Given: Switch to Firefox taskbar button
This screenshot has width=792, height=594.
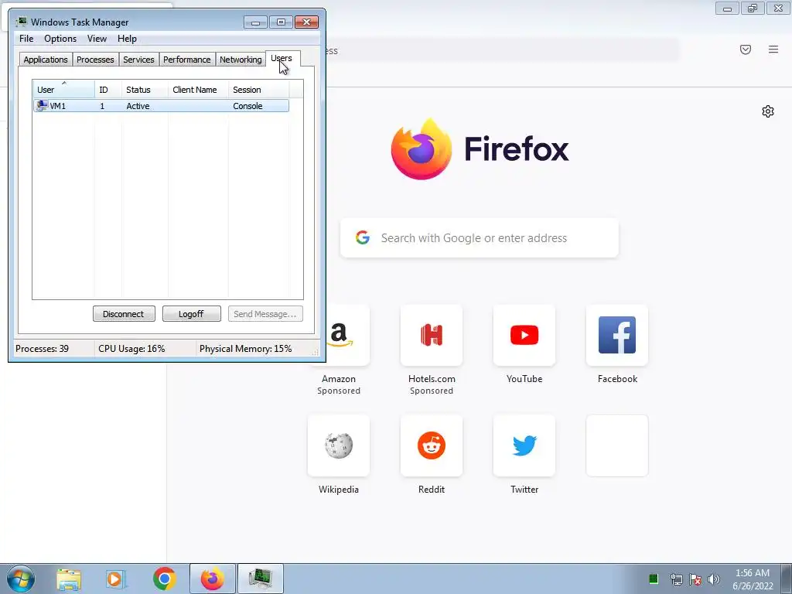Looking at the screenshot, I should click(x=212, y=579).
